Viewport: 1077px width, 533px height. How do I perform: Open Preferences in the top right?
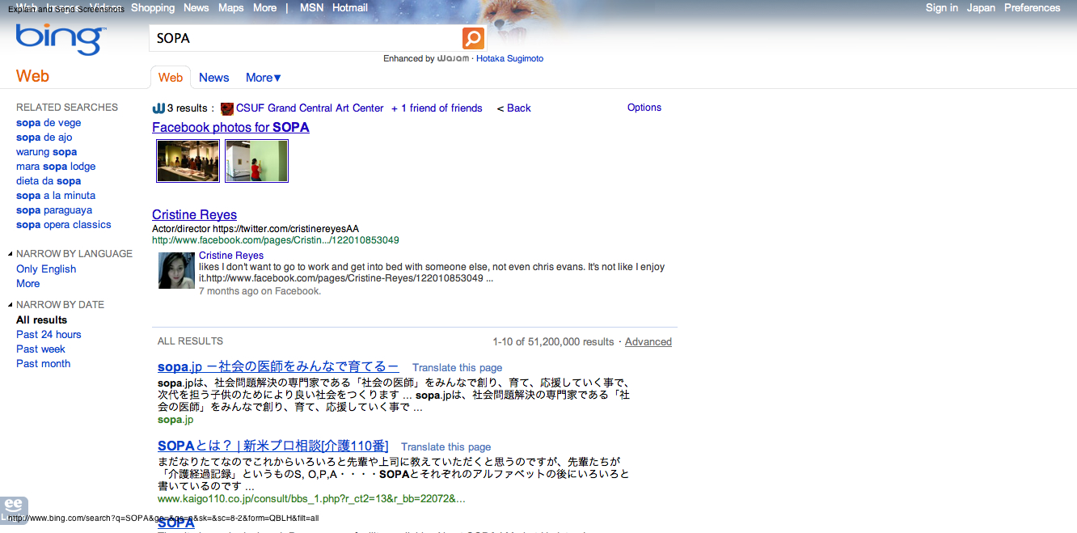pos(1033,8)
